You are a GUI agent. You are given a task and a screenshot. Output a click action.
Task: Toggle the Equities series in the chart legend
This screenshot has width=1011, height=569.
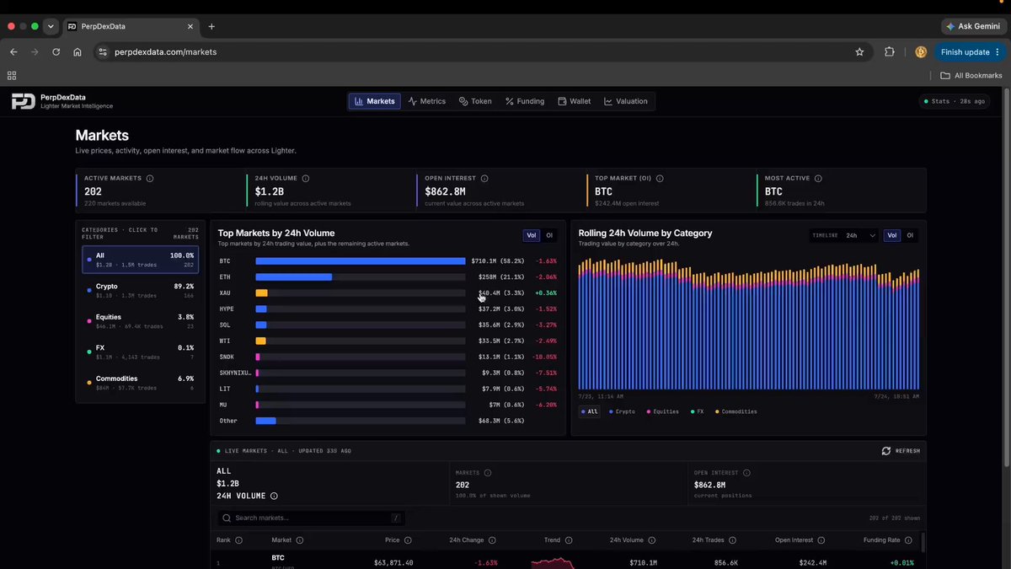(662, 411)
